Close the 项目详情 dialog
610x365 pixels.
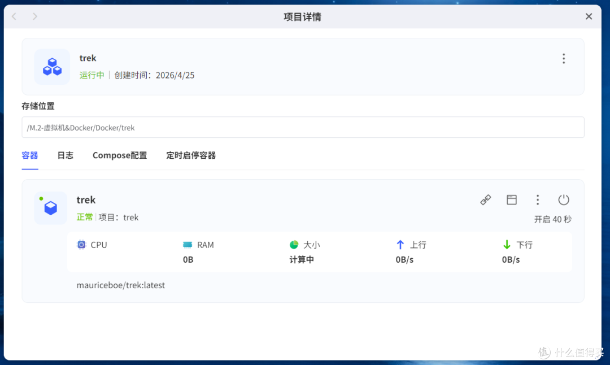tap(589, 16)
